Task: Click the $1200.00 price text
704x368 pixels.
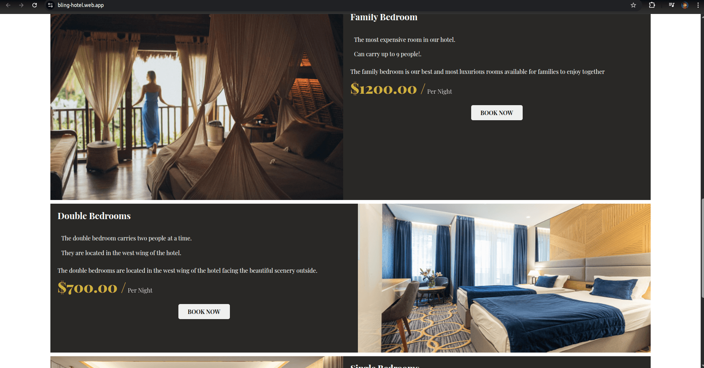Action: pyautogui.click(x=384, y=89)
